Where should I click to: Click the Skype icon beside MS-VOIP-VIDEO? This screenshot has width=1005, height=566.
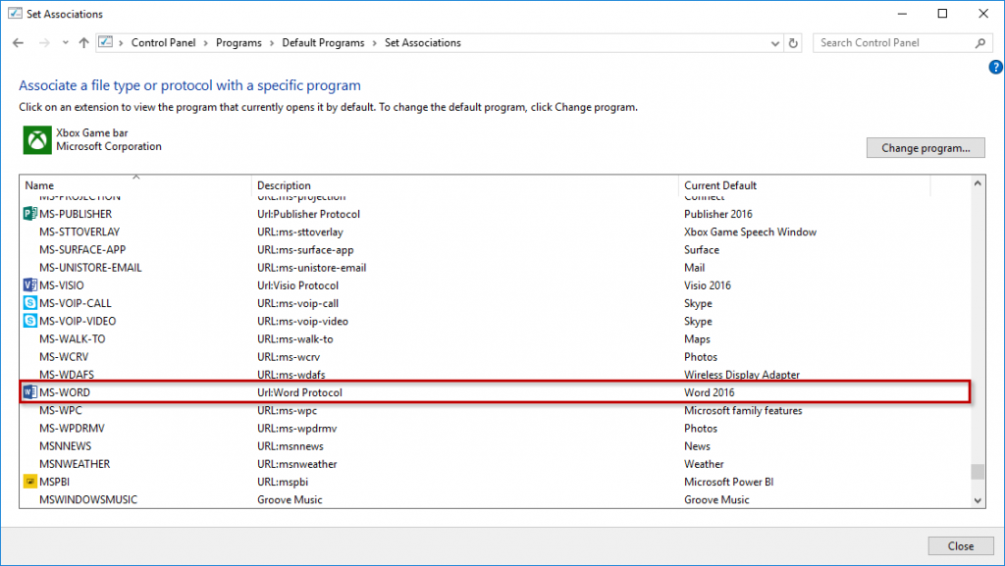click(x=28, y=321)
